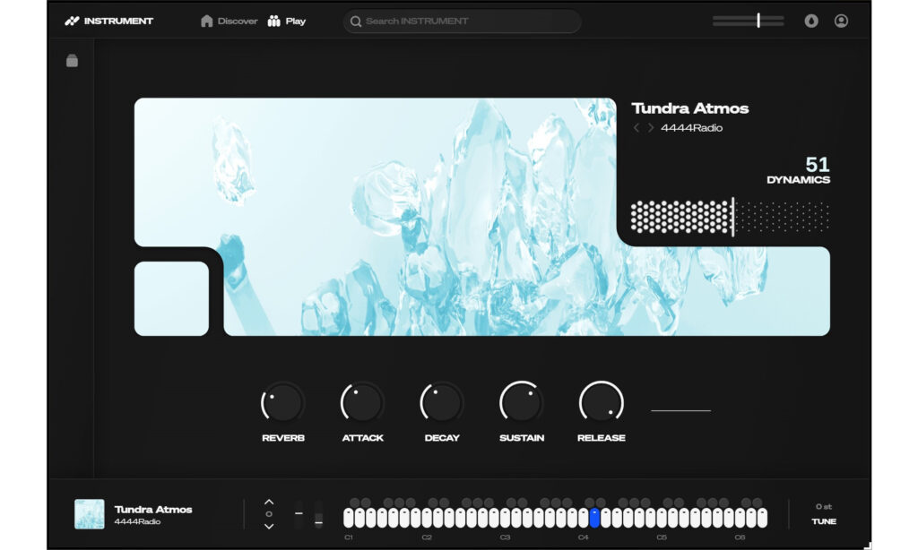
Task: Click the Dynamics dotted level meter
Action: click(729, 217)
